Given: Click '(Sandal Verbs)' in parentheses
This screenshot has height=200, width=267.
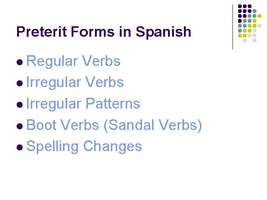Looking at the screenshot, I should click(152, 125).
